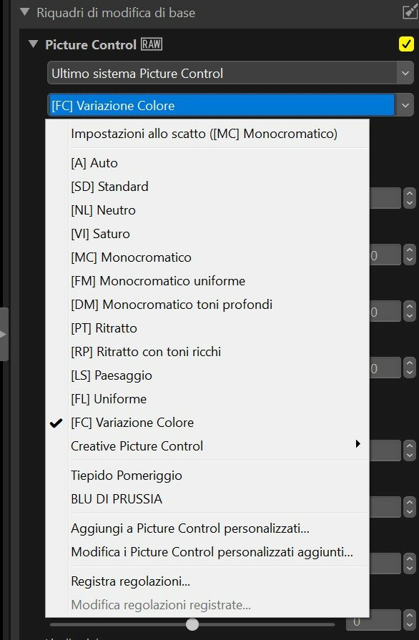
Task: Choose the [A] Auto Picture Control
Action: [94, 163]
